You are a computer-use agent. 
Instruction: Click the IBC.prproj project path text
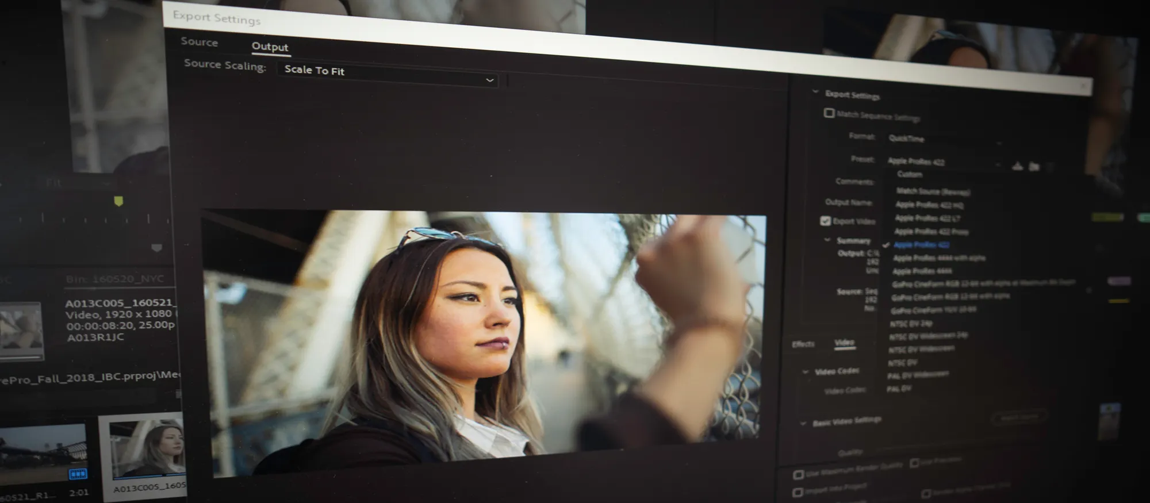click(x=90, y=377)
